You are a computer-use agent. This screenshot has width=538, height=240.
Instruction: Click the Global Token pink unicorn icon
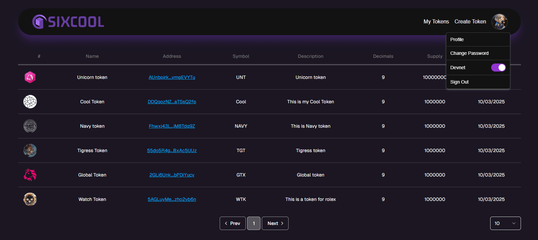click(30, 175)
